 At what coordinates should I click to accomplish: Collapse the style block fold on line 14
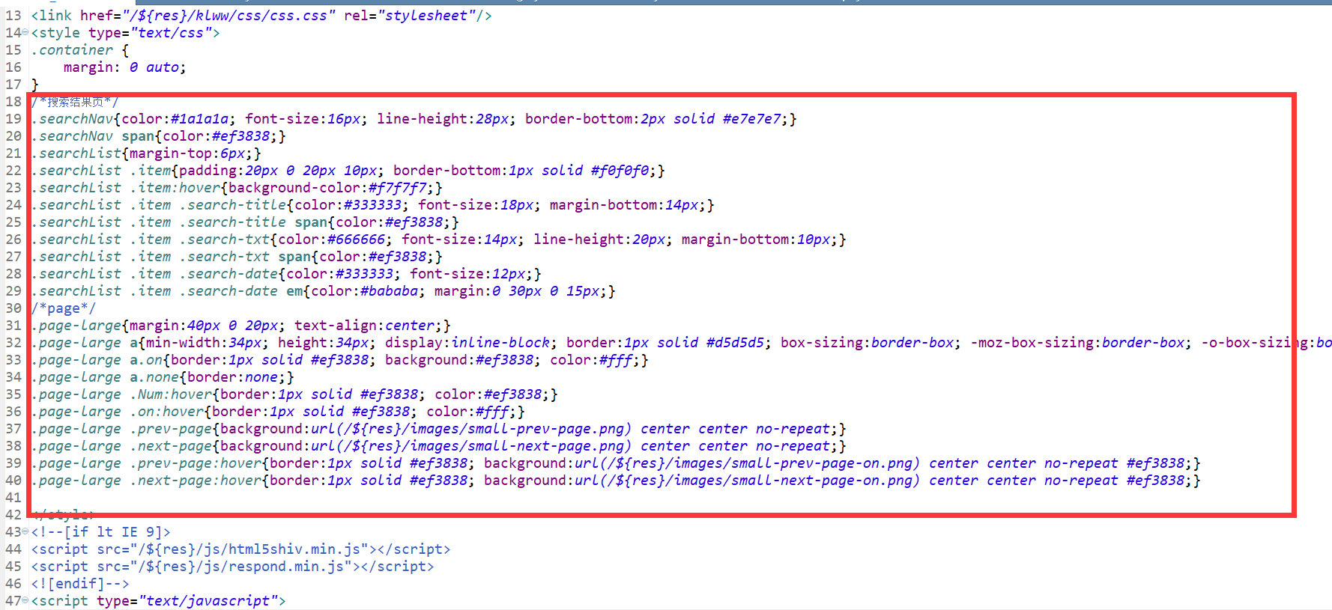(25, 32)
